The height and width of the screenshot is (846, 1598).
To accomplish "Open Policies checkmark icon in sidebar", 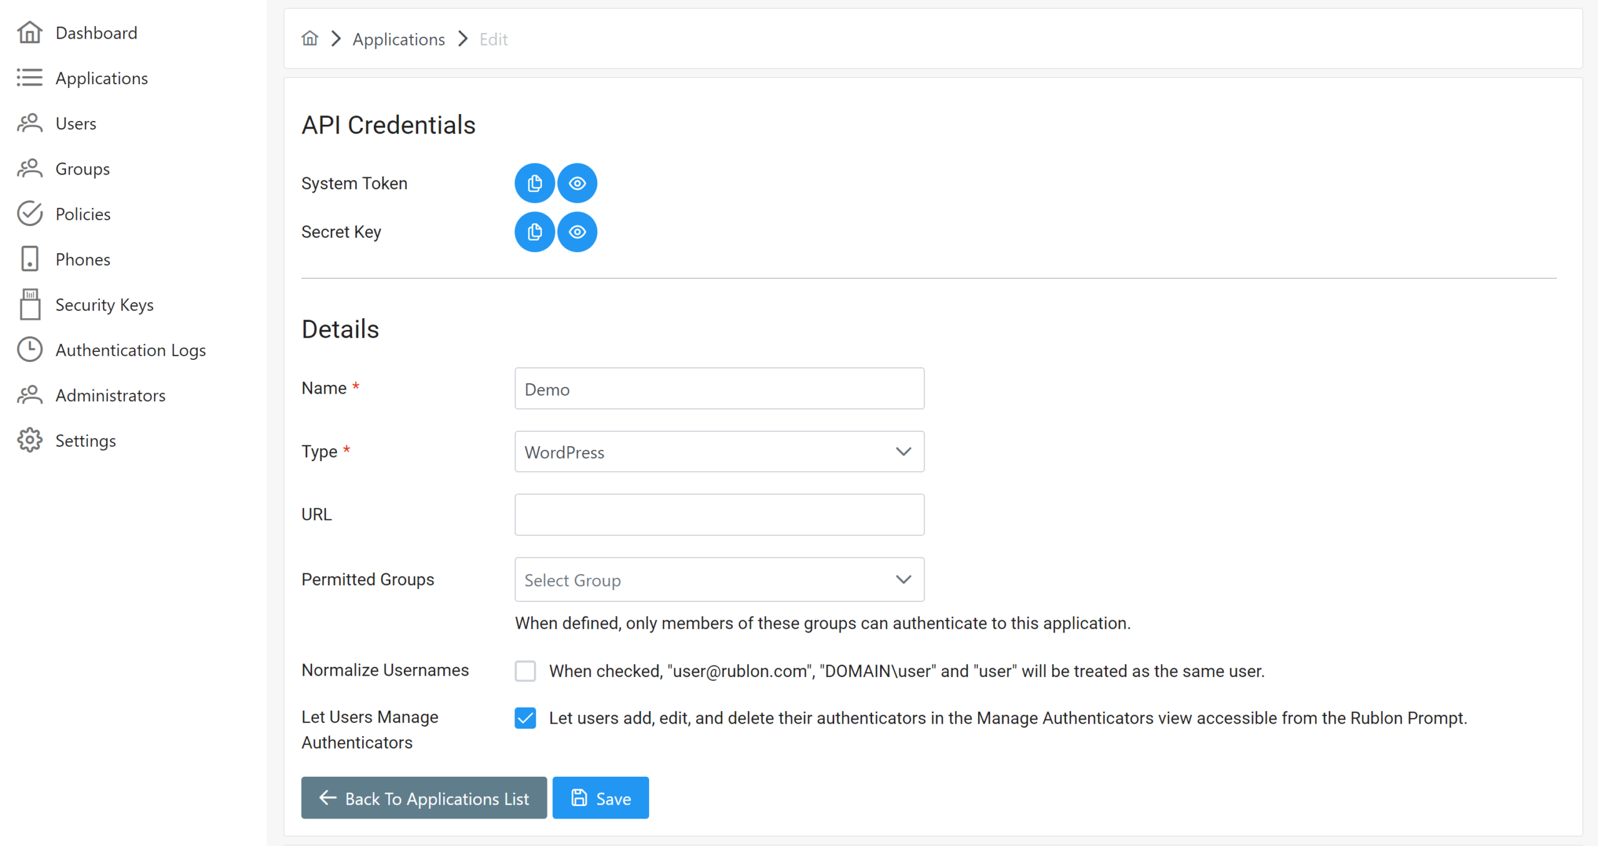I will point(30,214).
